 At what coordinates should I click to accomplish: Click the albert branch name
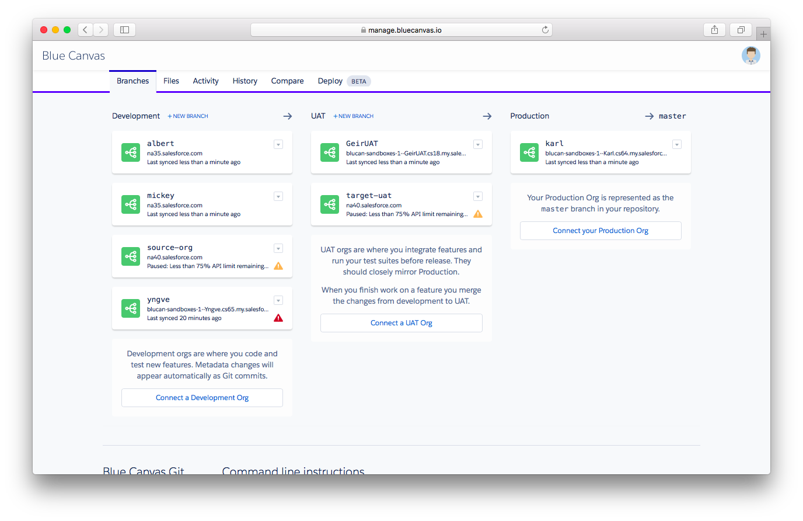(x=160, y=144)
